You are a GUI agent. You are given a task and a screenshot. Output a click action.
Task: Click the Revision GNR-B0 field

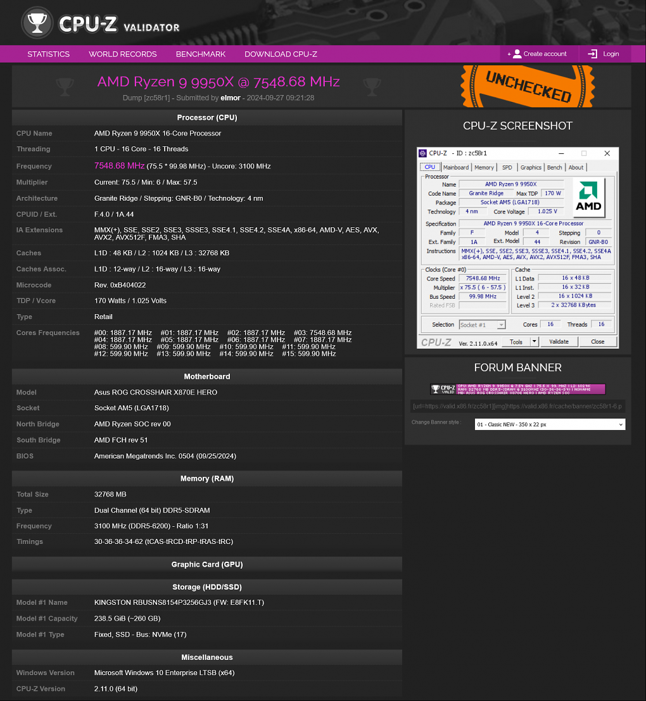click(x=598, y=242)
